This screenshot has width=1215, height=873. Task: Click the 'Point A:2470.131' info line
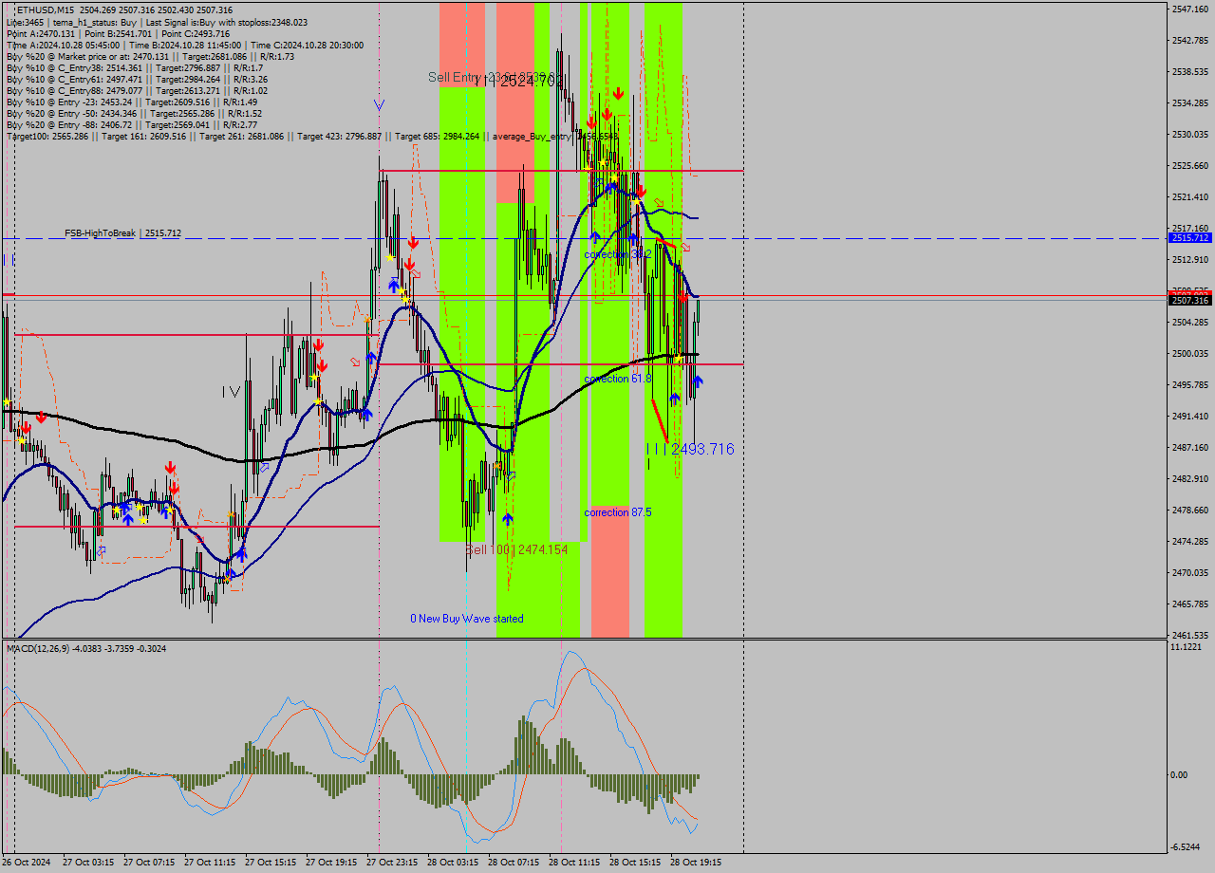119,33
